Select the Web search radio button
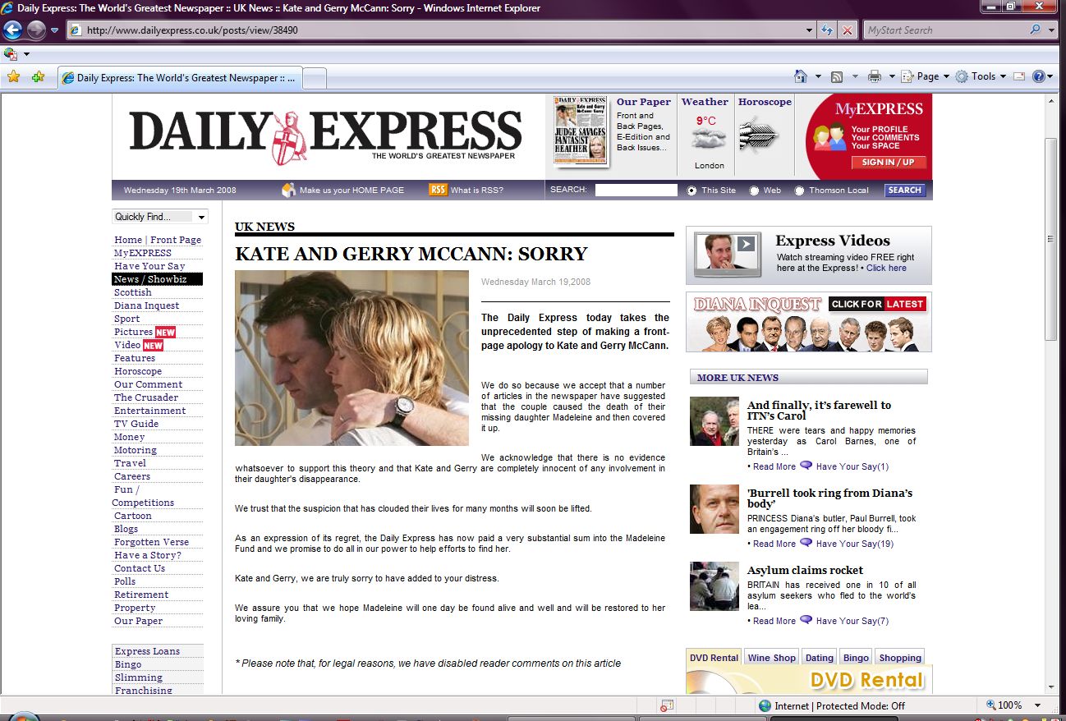 click(x=754, y=191)
